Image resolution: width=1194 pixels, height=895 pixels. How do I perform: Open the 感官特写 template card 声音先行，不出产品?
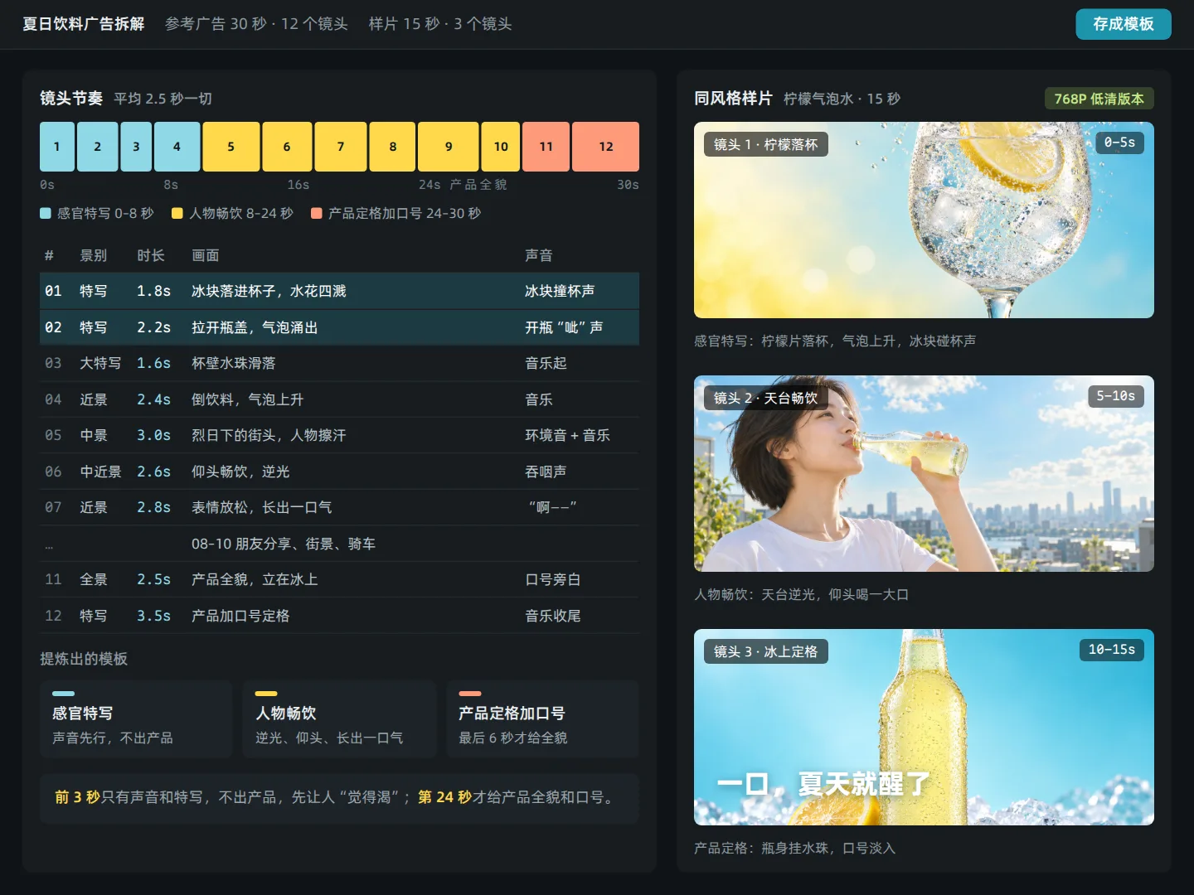click(136, 719)
